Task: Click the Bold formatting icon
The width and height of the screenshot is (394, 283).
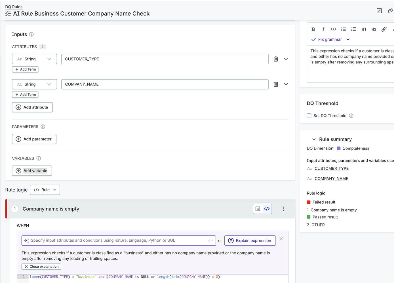Action: [313, 29]
